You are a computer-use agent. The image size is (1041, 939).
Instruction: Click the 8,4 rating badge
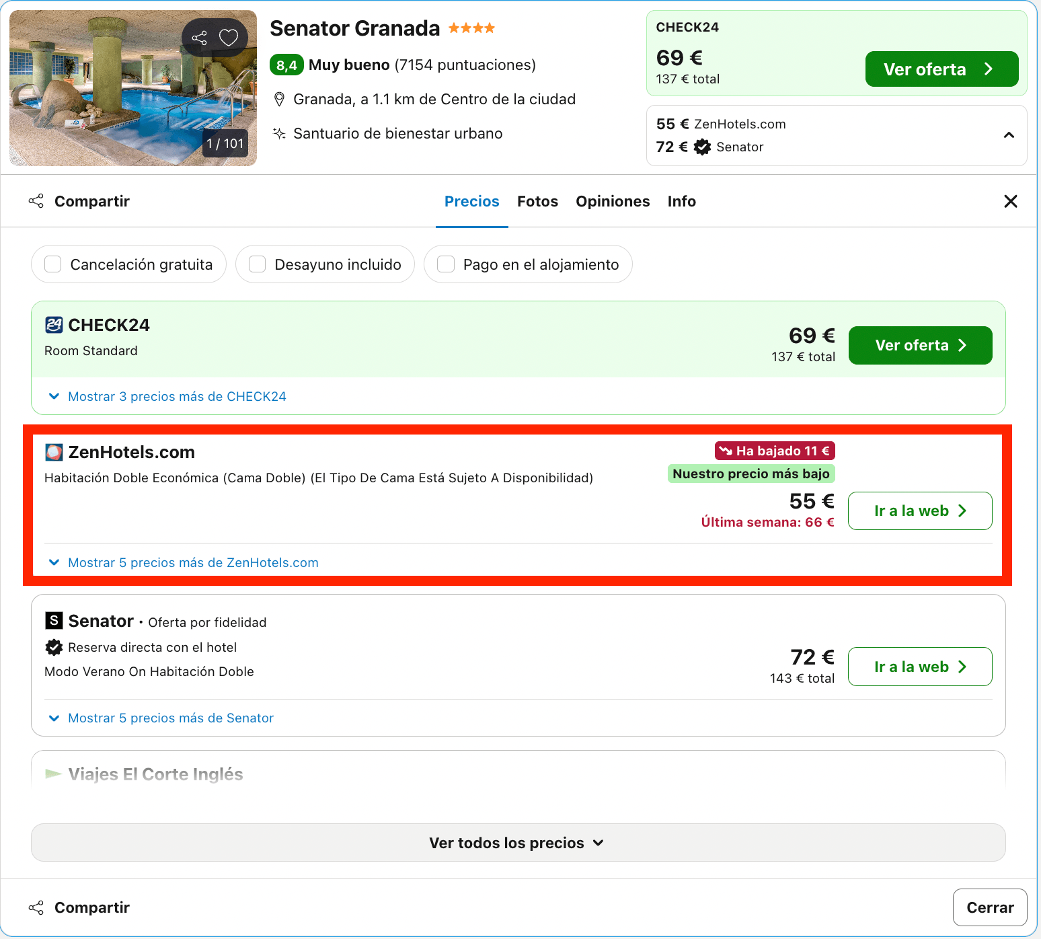pyautogui.click(x=286, y=65)
